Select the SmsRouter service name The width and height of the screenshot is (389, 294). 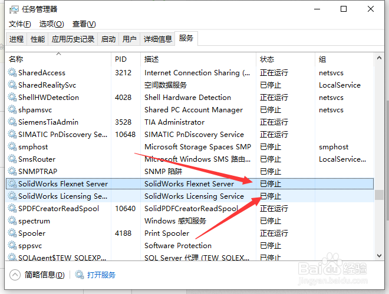pyautogui.click(x=37, y=159)
